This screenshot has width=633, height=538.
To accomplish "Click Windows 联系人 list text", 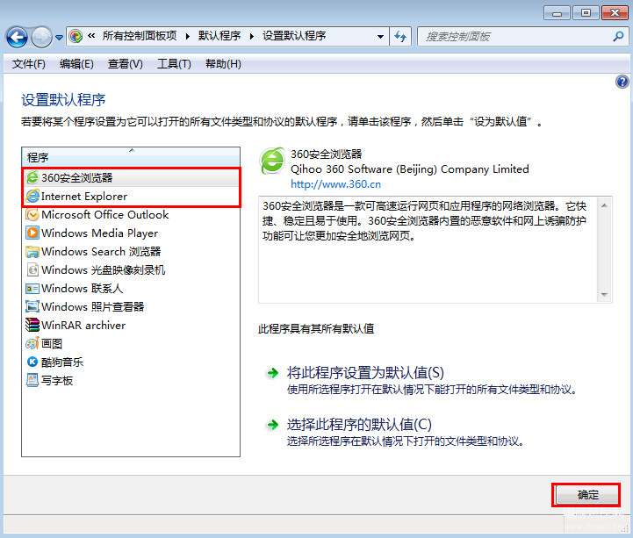I will (82, 288).
